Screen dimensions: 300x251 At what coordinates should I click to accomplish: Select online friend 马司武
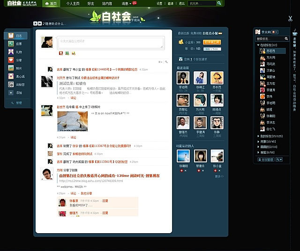point(268,64)
